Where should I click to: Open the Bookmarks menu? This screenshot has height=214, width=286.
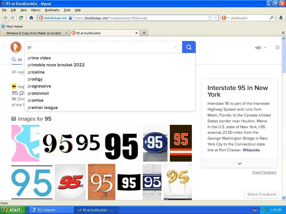pyautogui.click(x=52, y=10)
